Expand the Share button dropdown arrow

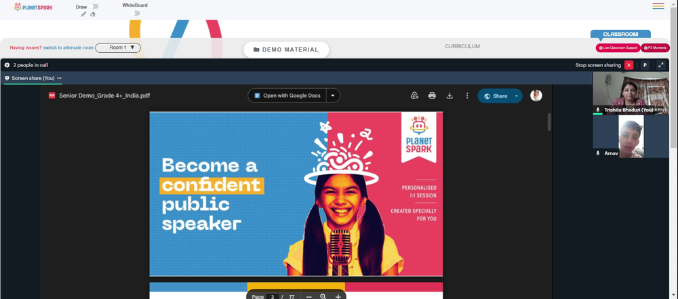pyautogui.click(x=516, y=96)
